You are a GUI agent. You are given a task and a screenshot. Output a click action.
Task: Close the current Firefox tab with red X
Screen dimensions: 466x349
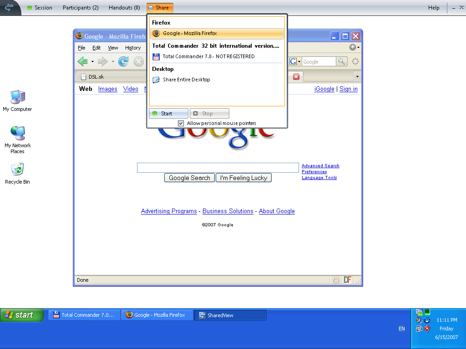pos(296,77)
